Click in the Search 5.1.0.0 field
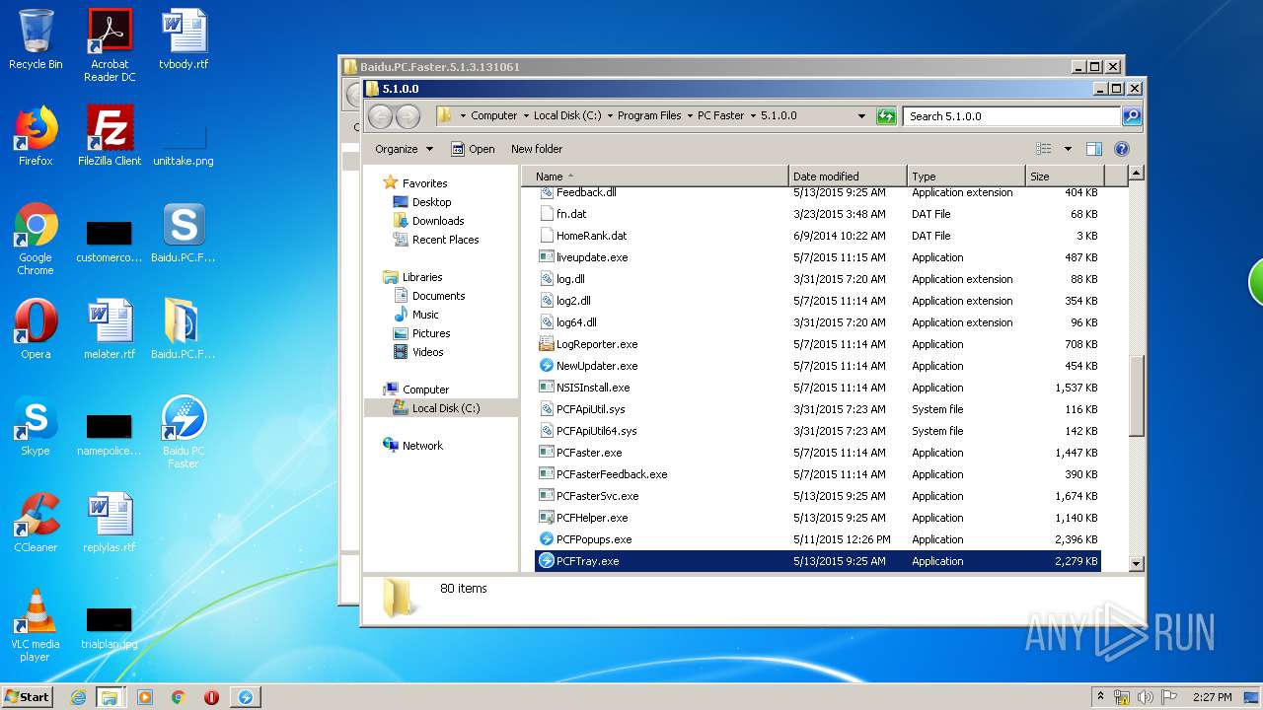The width and height of the screenshot is (1263, 710). tap(1012, 116)
